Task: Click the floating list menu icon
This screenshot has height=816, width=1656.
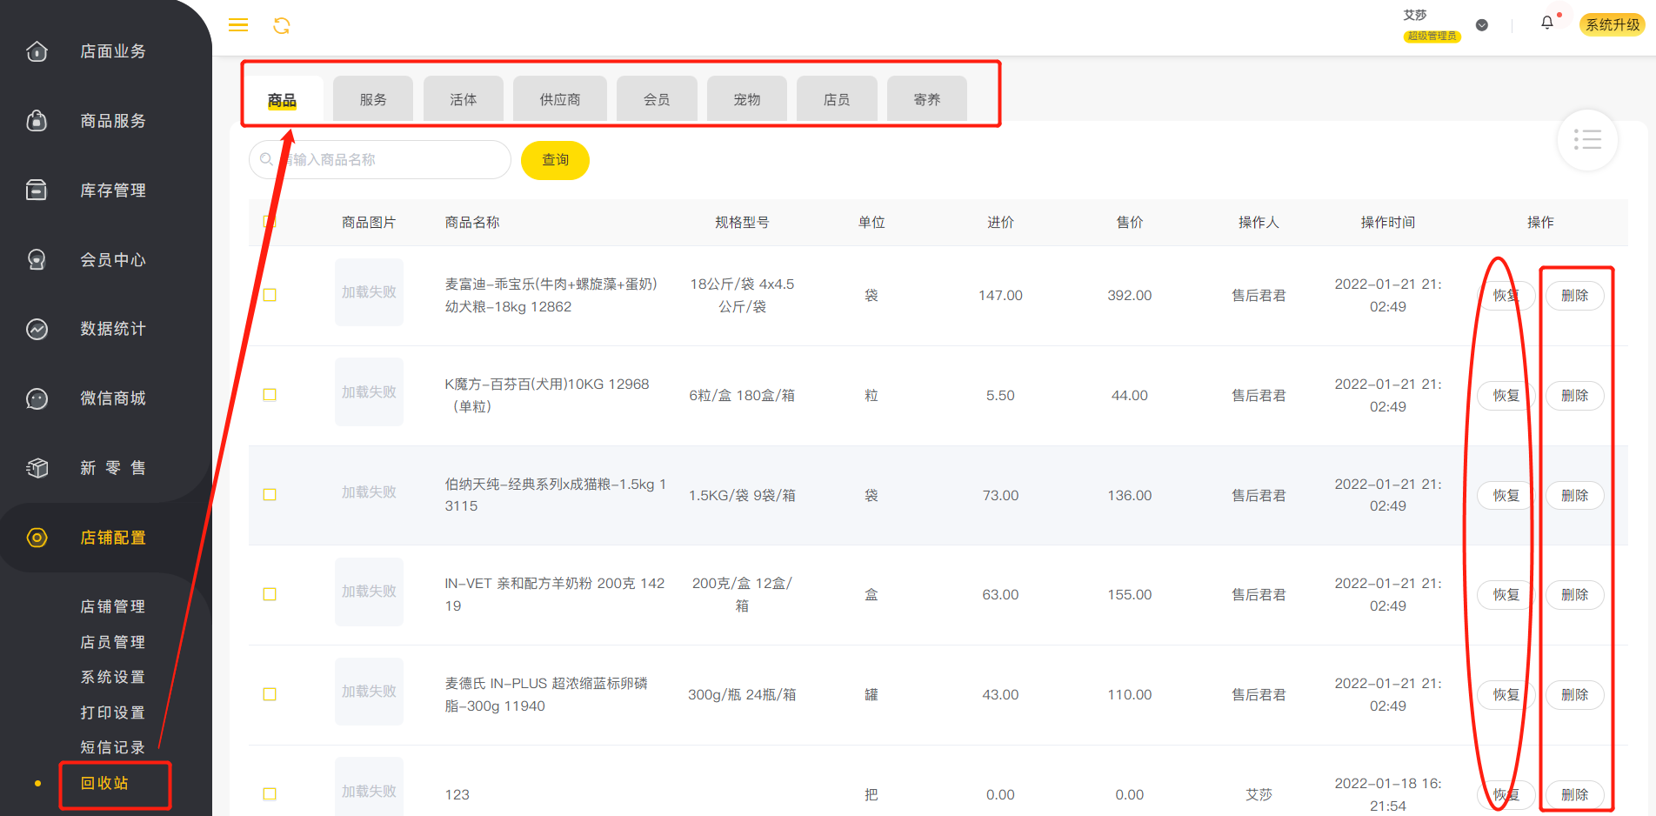Action: (1587, 140)
